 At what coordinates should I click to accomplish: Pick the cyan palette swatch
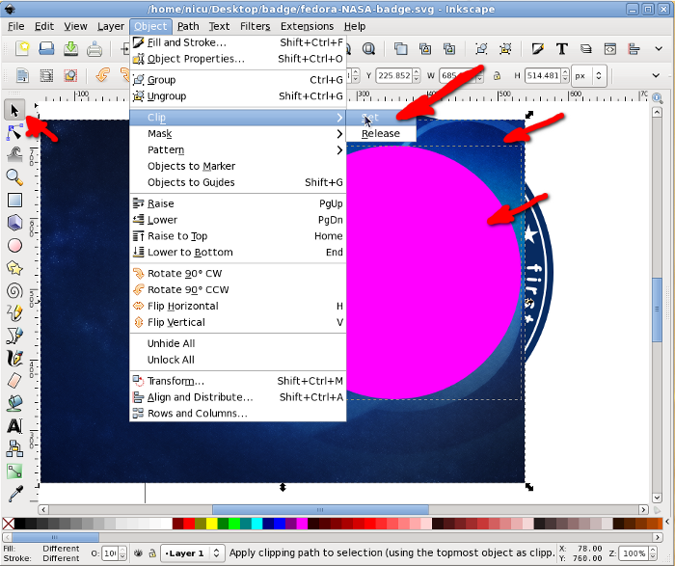(x=256, y=524)
